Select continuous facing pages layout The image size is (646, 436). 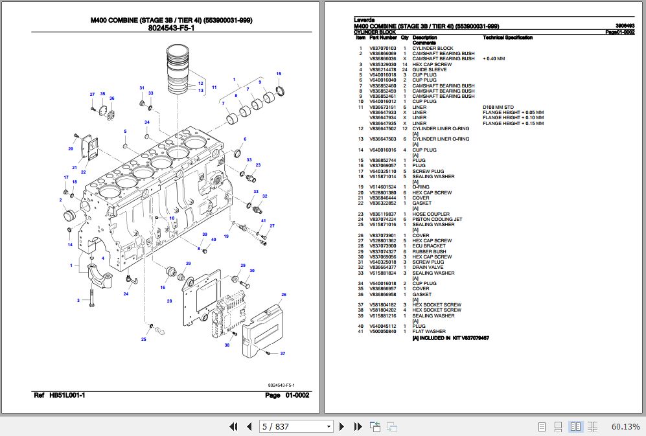[x=592, y=426]
